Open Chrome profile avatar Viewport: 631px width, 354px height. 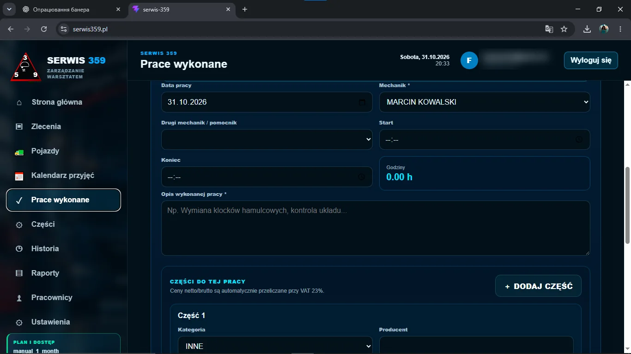point(604,29)
